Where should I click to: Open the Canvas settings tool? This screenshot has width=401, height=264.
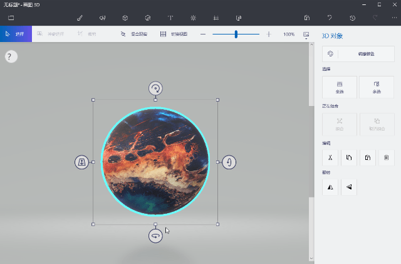(216, 18)
